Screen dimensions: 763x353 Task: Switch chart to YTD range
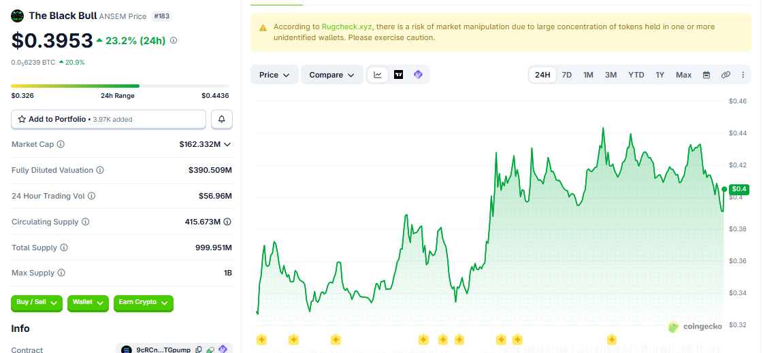pyautogui.click(x=636, y=75)
